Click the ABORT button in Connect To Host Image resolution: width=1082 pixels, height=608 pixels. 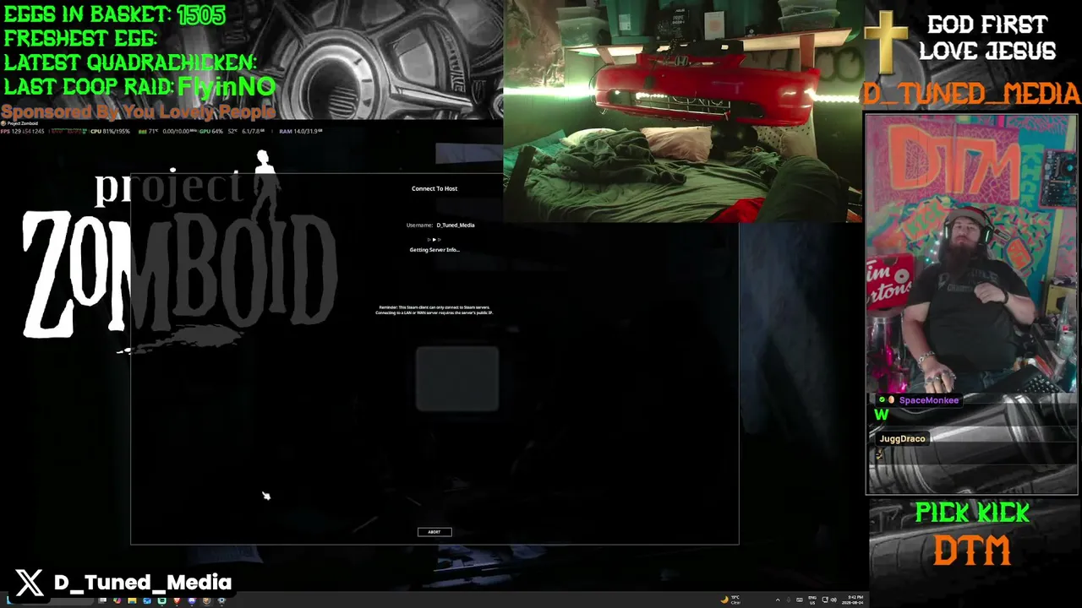click(x=434, y=532)
